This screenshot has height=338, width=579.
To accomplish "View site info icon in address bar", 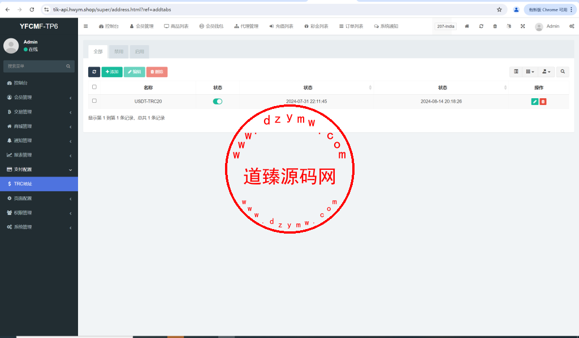I will tap(46, 10).
